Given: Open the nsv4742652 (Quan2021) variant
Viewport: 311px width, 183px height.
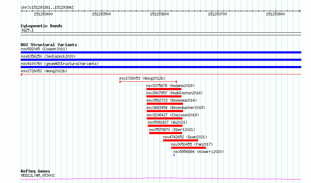Looking at the screenshot, I should click(x=185, y=137).
